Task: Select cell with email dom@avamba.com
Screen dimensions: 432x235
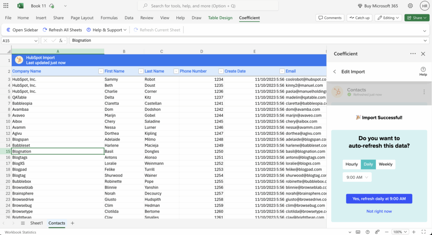Action: point(306,109)
